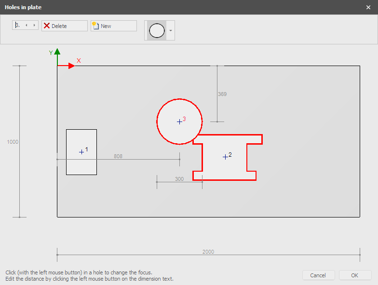Cancel the Holes in plate dialog
This screenshot has width=378, height=285.
(318, 275)
